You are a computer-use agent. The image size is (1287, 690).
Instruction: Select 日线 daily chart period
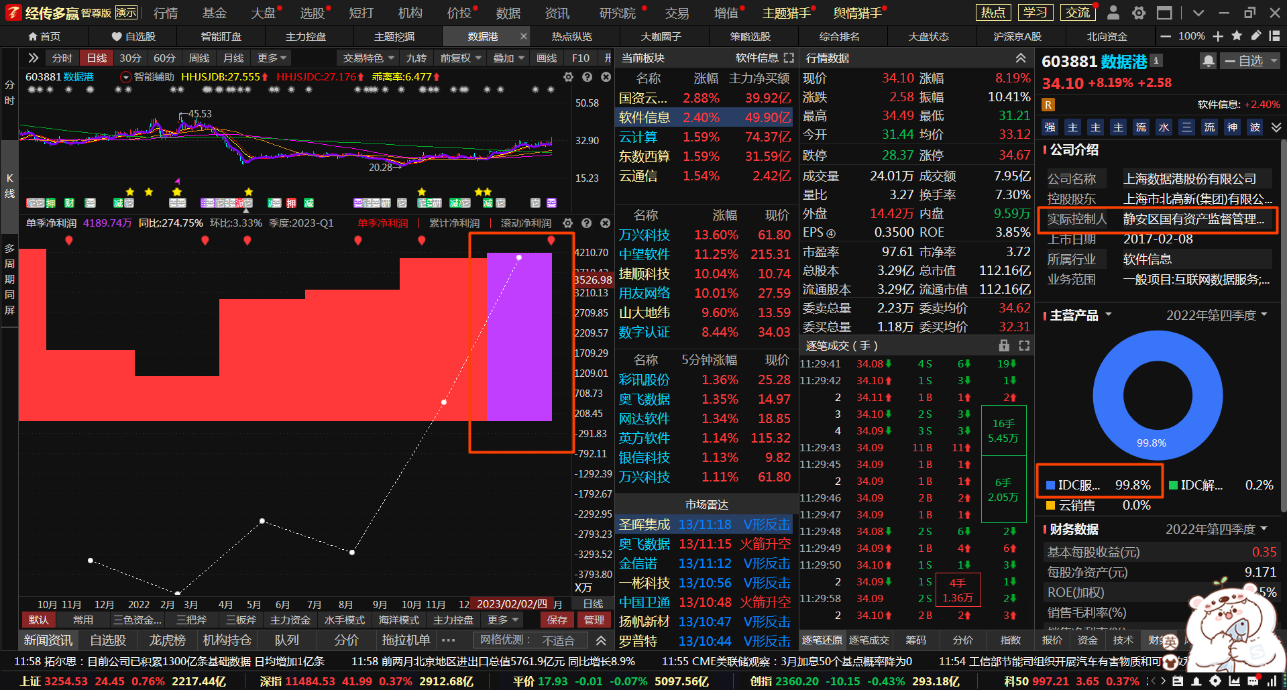pyautogui.click(x=97, y=58)
